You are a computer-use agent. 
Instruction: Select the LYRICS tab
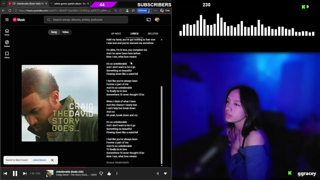134,33
